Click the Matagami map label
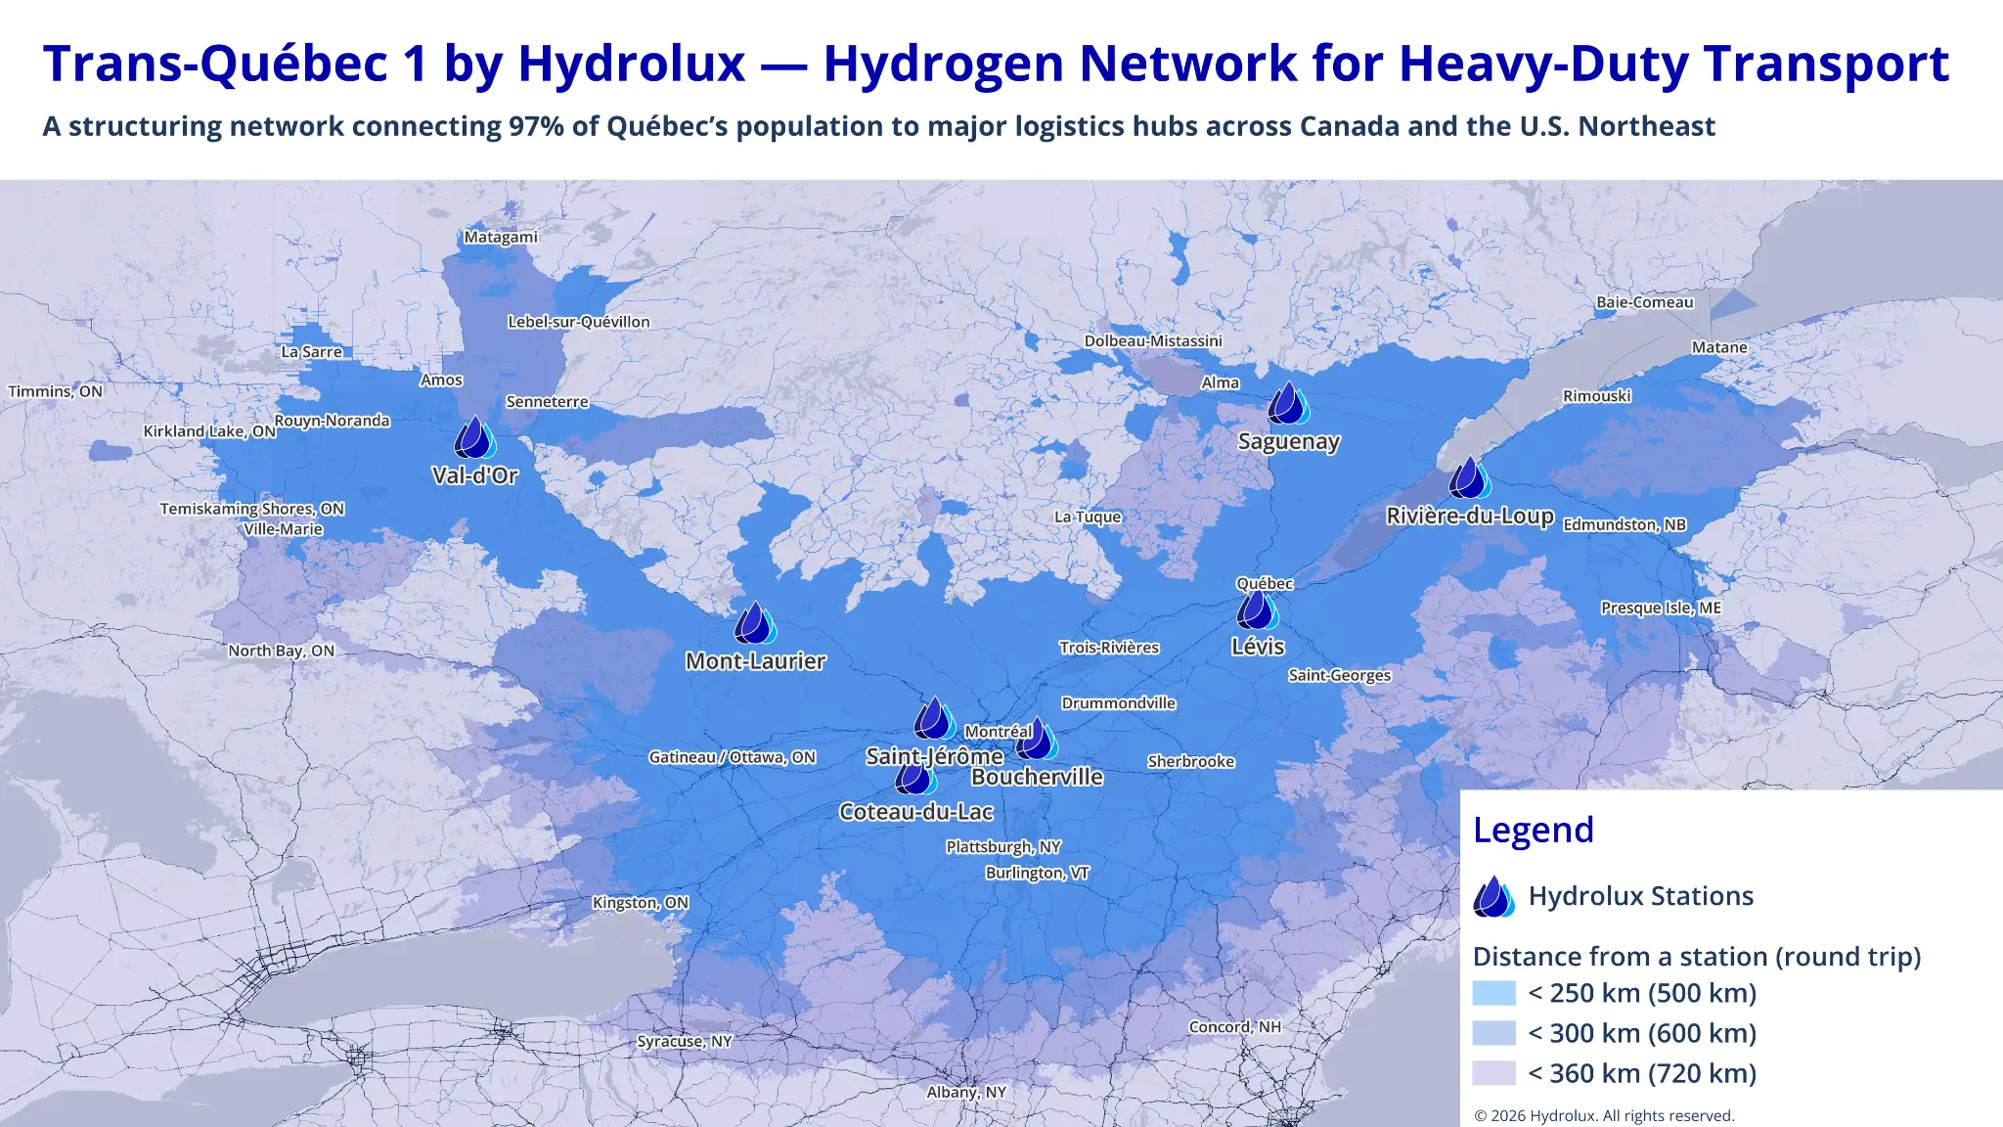 501,237
